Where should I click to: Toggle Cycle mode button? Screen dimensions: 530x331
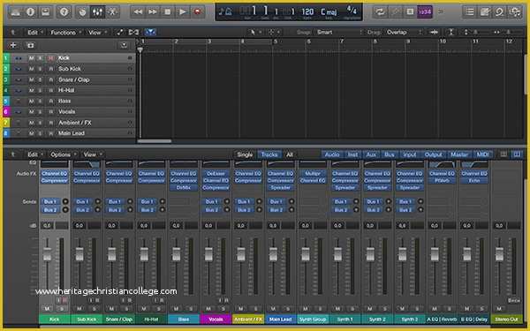coord(380,12)
